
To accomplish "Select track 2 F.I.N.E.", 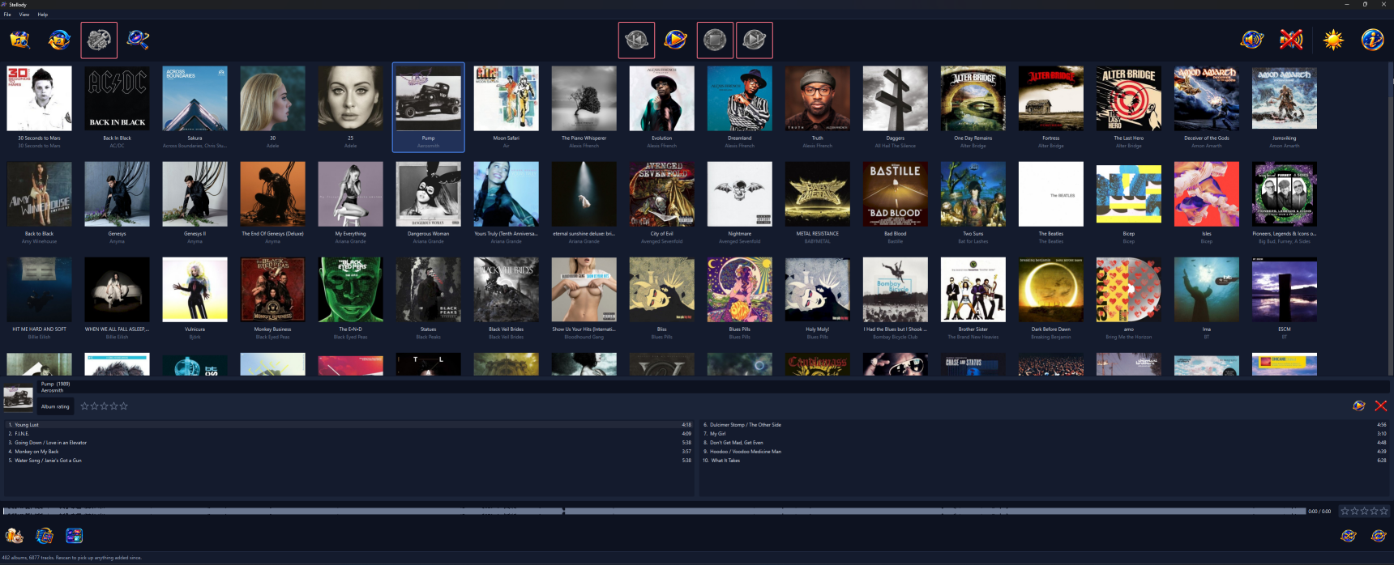I will click(x=349, y=433).
